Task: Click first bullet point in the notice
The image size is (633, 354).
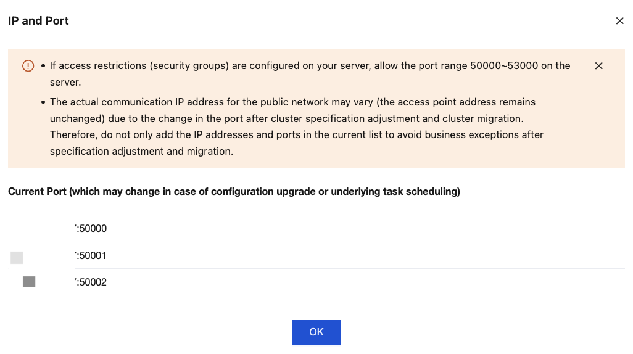Action: pos(43,66)
